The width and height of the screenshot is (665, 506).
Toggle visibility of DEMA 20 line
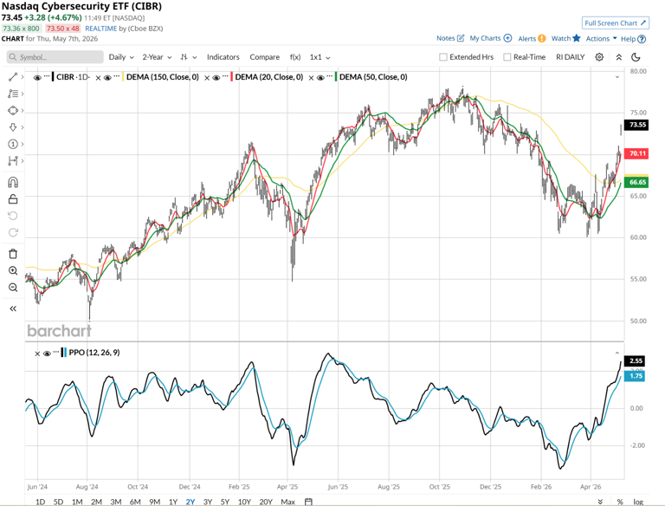216,78
